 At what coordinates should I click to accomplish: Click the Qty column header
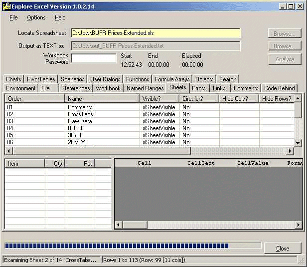(55, 164)
